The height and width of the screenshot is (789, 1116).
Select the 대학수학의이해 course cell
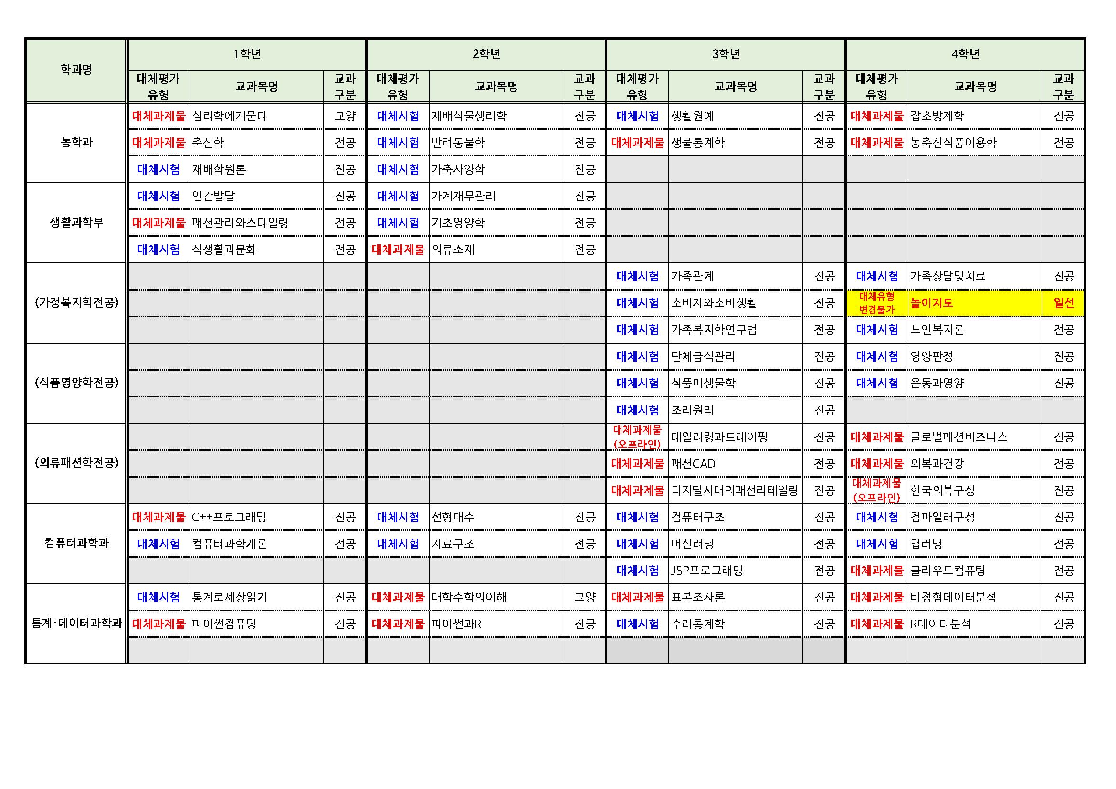(496, 597)
